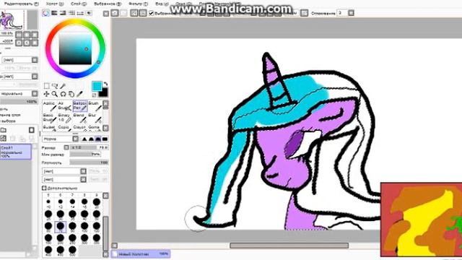Viewport: 462px width, 260px height.
Task: Open the Холст menu
Action: coord(55,4)
